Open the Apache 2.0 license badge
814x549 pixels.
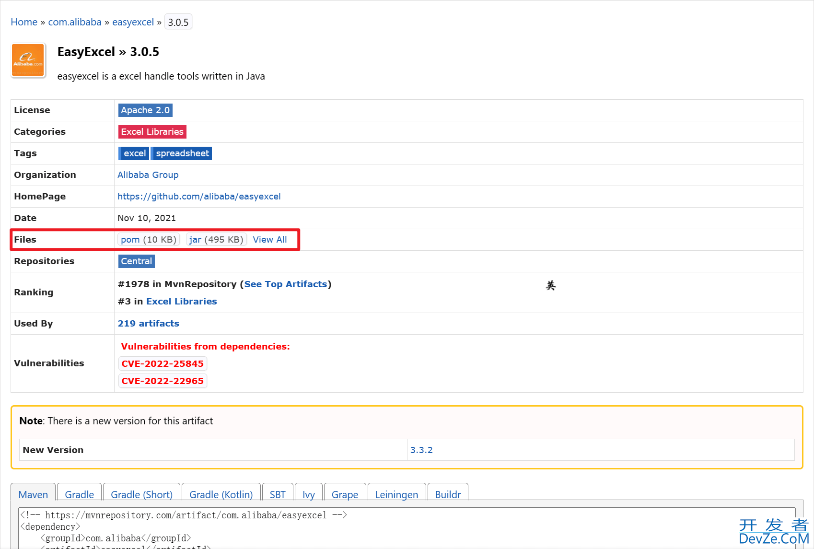(x=145, y=110)
